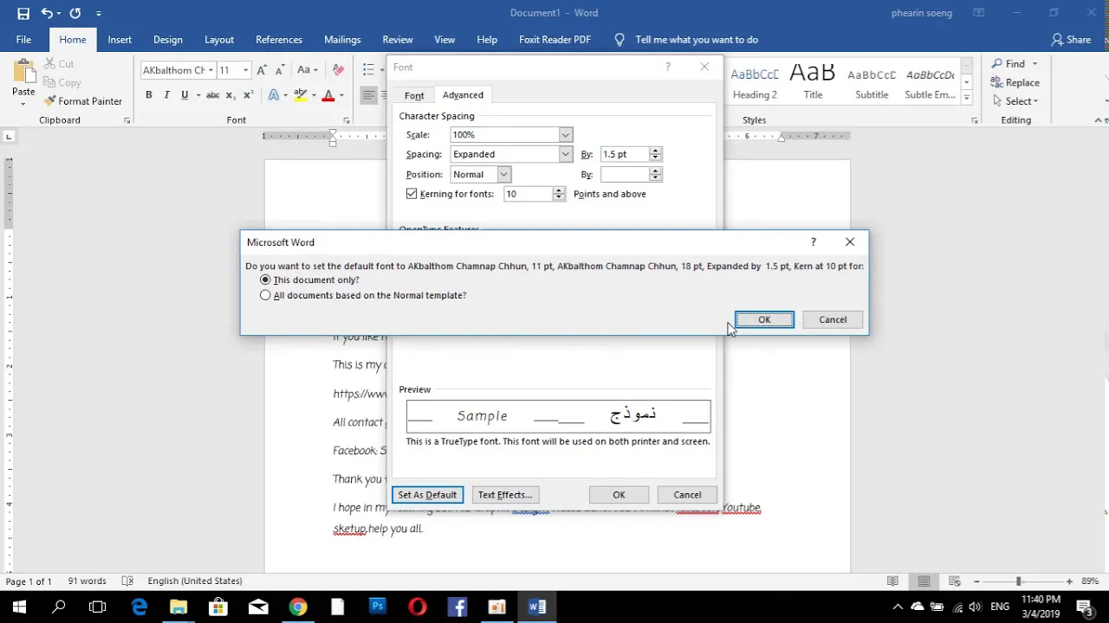The height and width of the screenshot is (623, 1109).
Task: Open the File menu tab
Action: (x=23, y=40)
